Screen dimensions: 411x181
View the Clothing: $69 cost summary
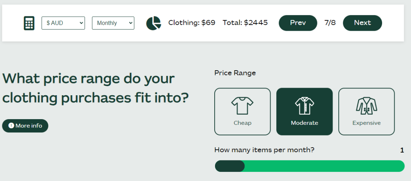[191, 23]
